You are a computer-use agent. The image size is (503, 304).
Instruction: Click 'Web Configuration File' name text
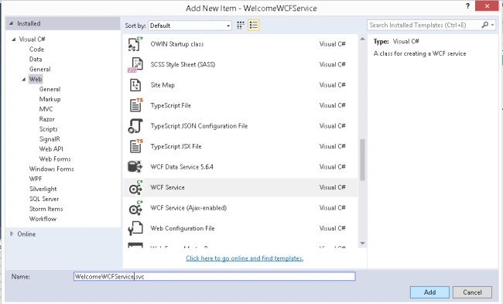click(182, 228)
